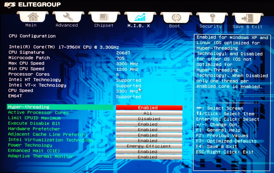The height and width of the screenshot is (173, 274).
Task: Switch to the Save & Exit tab label
Action: (247, 27)
